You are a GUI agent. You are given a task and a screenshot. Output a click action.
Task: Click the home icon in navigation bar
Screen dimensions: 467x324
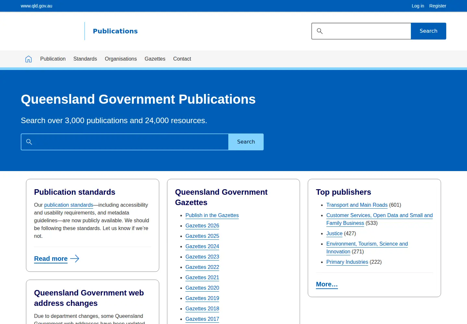click(29, 59)
